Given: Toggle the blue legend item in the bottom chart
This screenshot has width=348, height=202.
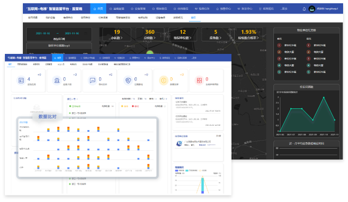Looking at the screenshot, I should click(x=180, y=170).
